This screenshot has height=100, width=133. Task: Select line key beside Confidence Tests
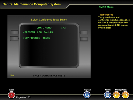pyautogui.click(x=14, y=38)
